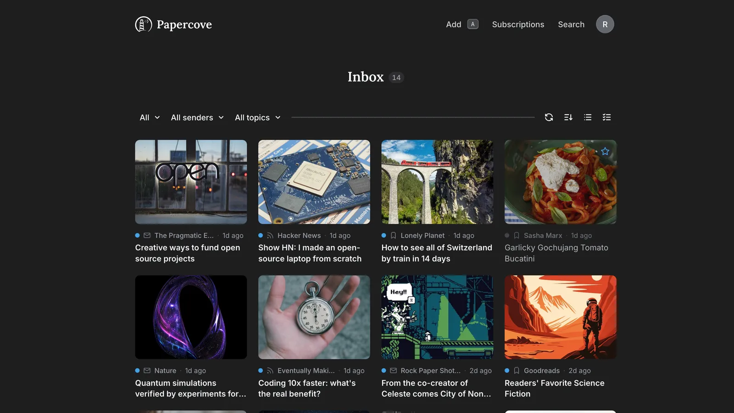Open Subscriptions in top navigation

[x=518, y=24]
